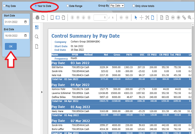This screenshot has height=134, width=195.
Task: Select the Pay Date radio button
Action: [4, 6]
